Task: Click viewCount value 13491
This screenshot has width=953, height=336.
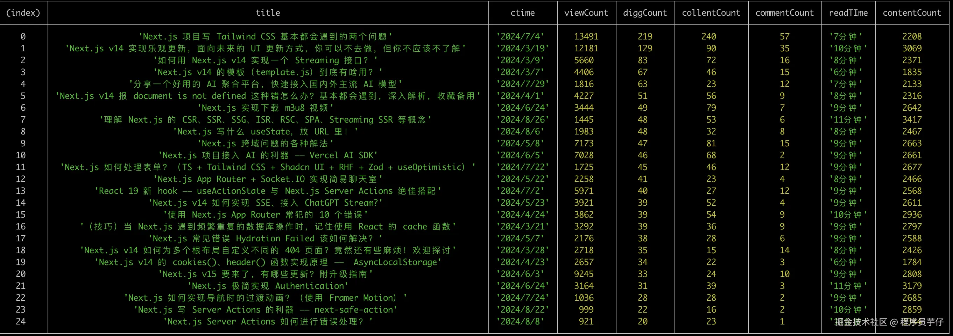Action: (x=586, y=37)
